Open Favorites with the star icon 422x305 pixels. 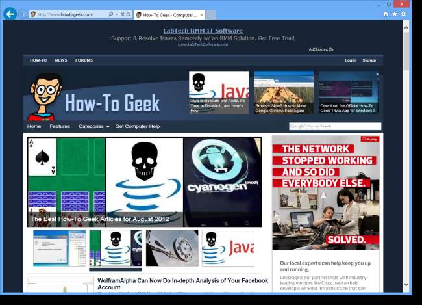395,14
